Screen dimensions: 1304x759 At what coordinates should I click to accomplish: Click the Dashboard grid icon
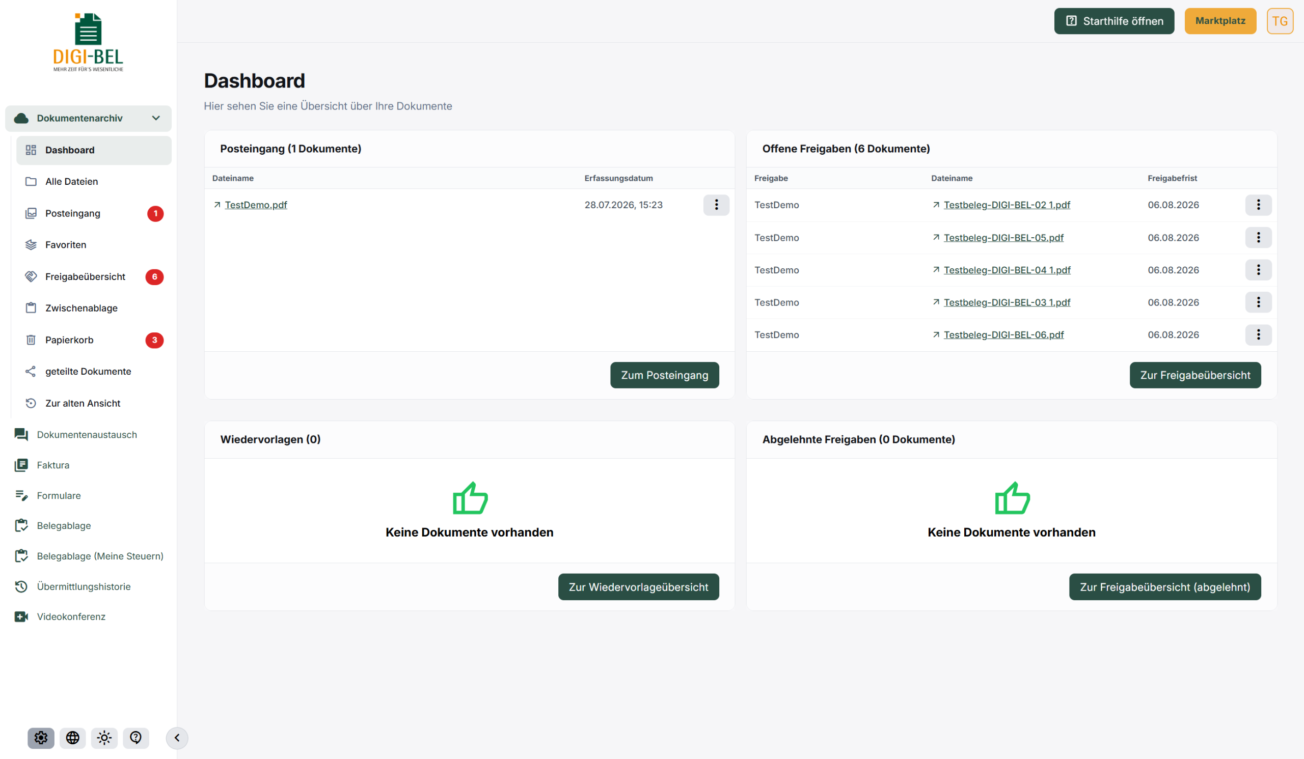31,151
